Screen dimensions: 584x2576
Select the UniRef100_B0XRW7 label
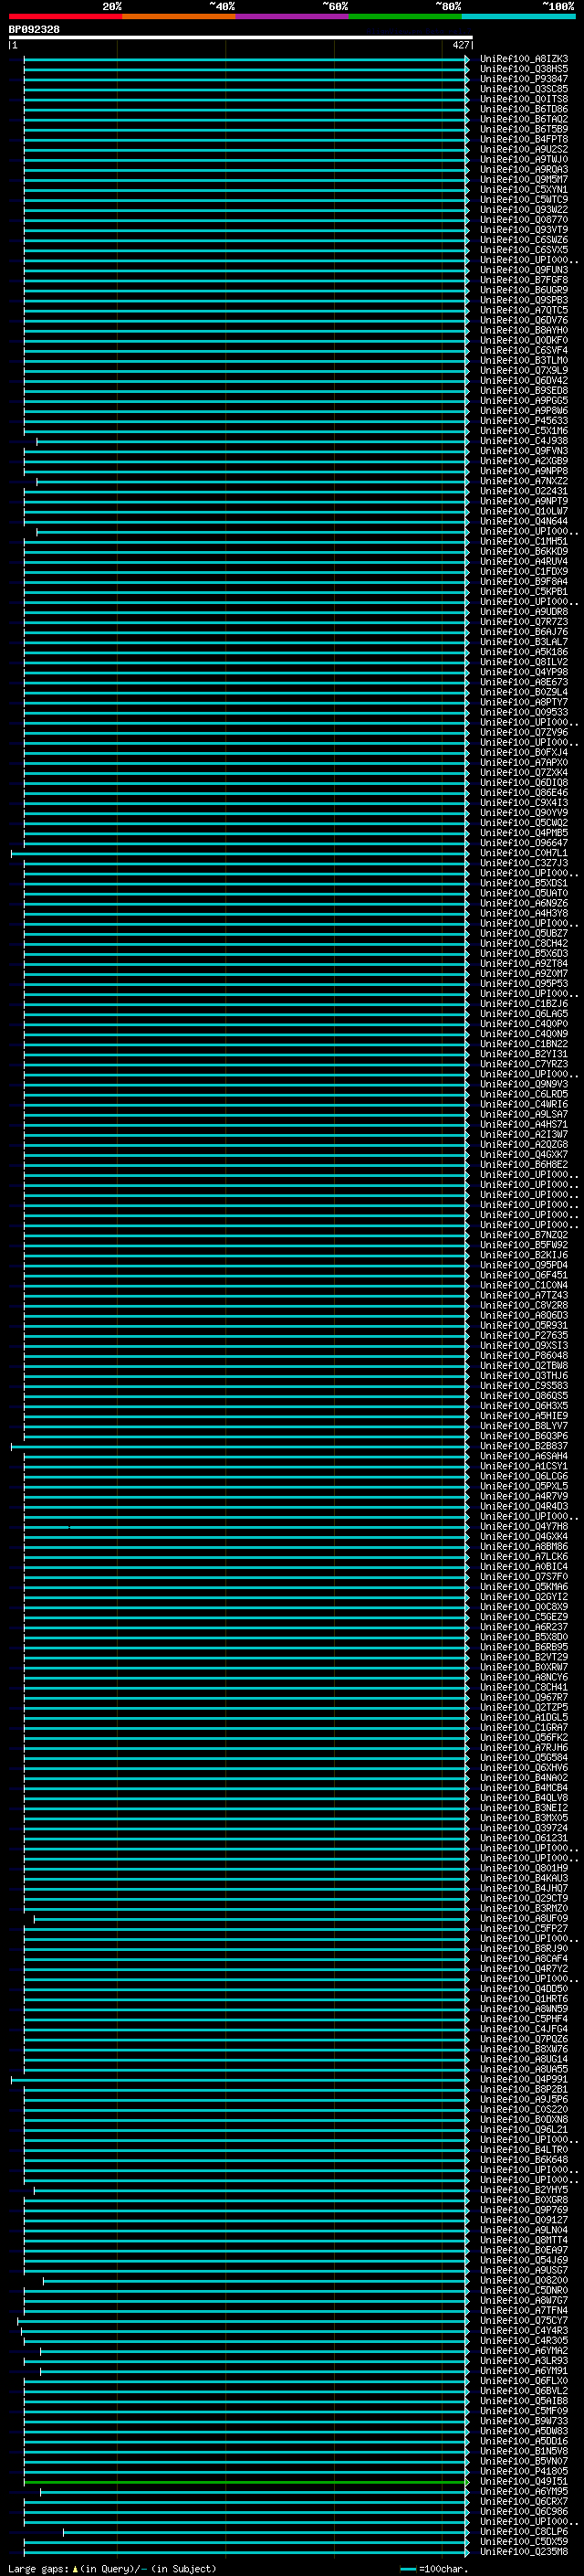pyautogui.click(x=524, y=1667)
